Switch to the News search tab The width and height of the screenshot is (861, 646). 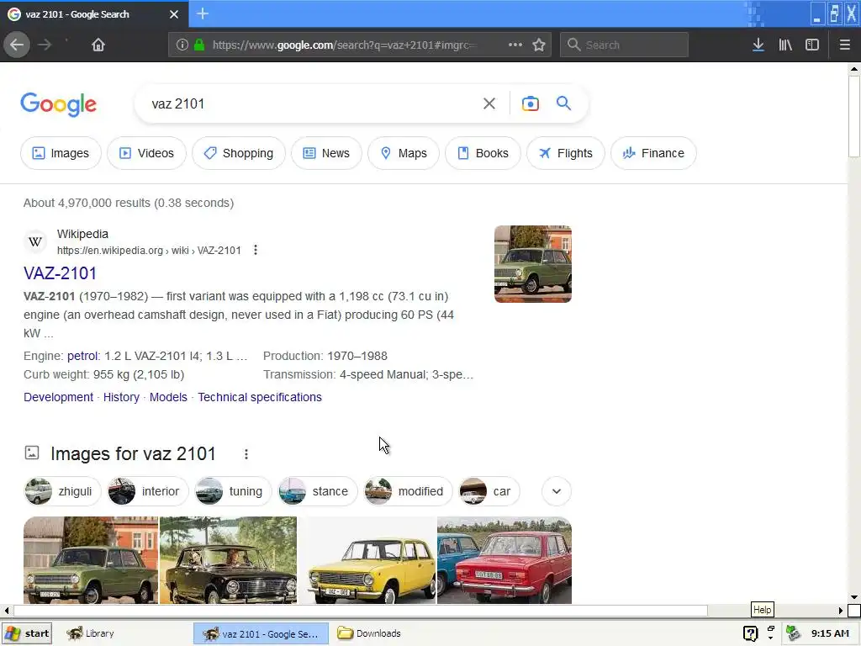coord(326,153)
